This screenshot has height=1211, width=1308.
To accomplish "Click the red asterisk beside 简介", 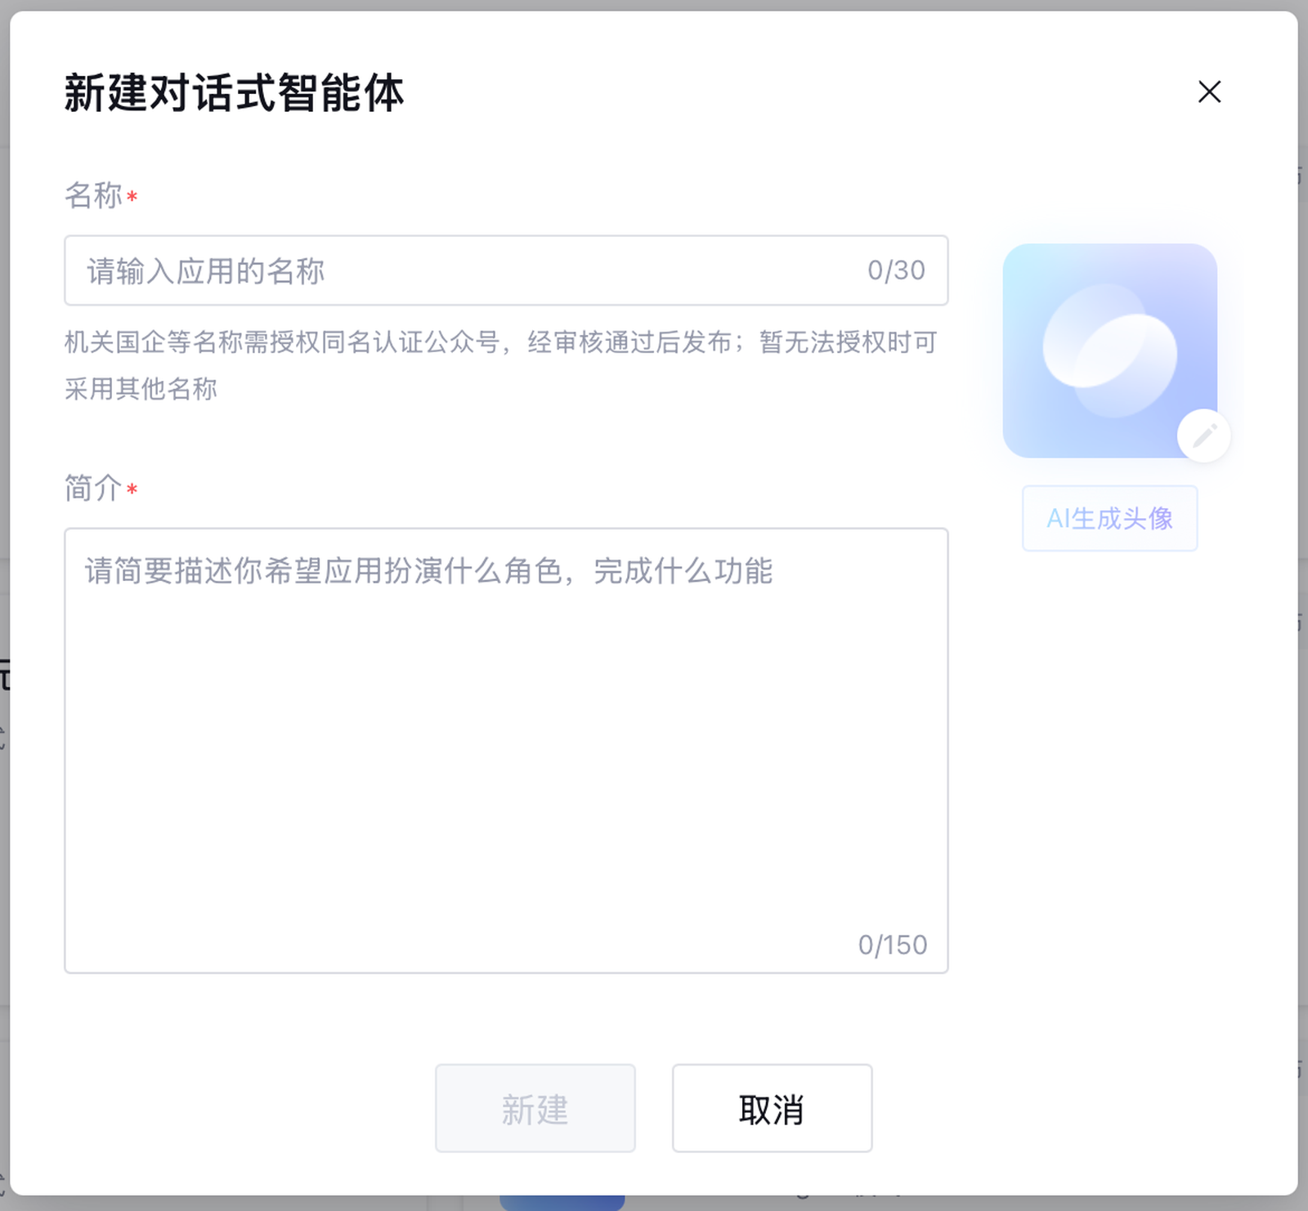I will 132,489.
